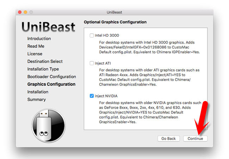Enable the Intel HD 3000 checkbox
The height and width of the screenshot is (159, 229).
point(92,36)
